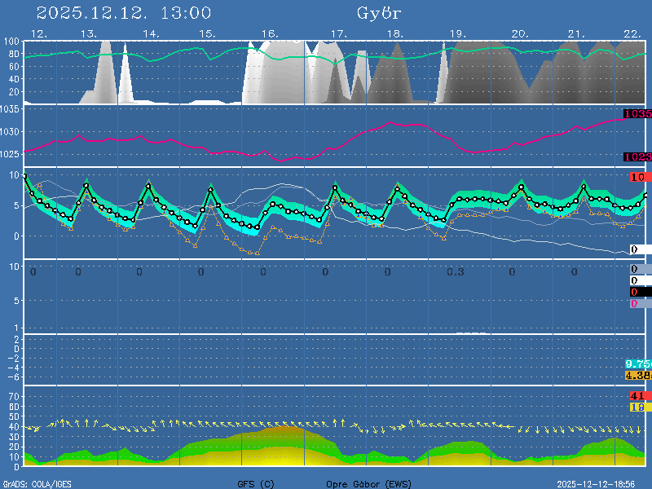
Task: Select day 13. on the date axis
Action: pyautogui.click(x=89, y=33)
